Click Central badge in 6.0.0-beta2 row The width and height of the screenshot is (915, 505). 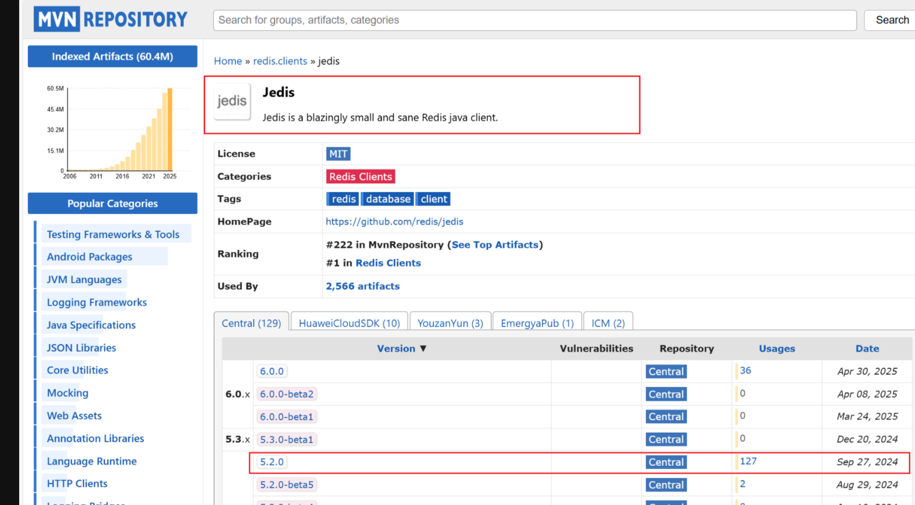[666, 394]
